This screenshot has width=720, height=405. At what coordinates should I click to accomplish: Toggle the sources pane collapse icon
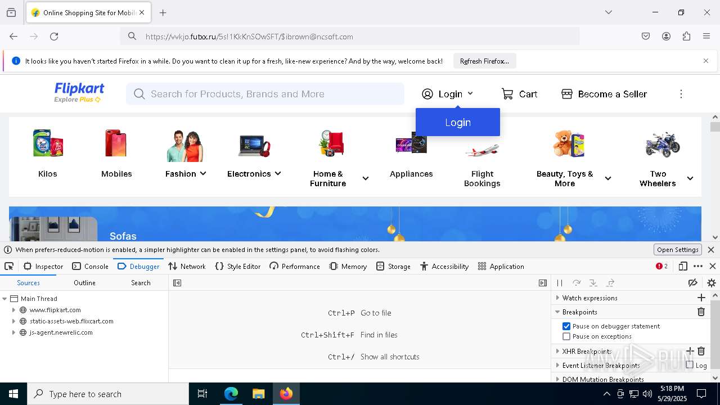(177, 283)
